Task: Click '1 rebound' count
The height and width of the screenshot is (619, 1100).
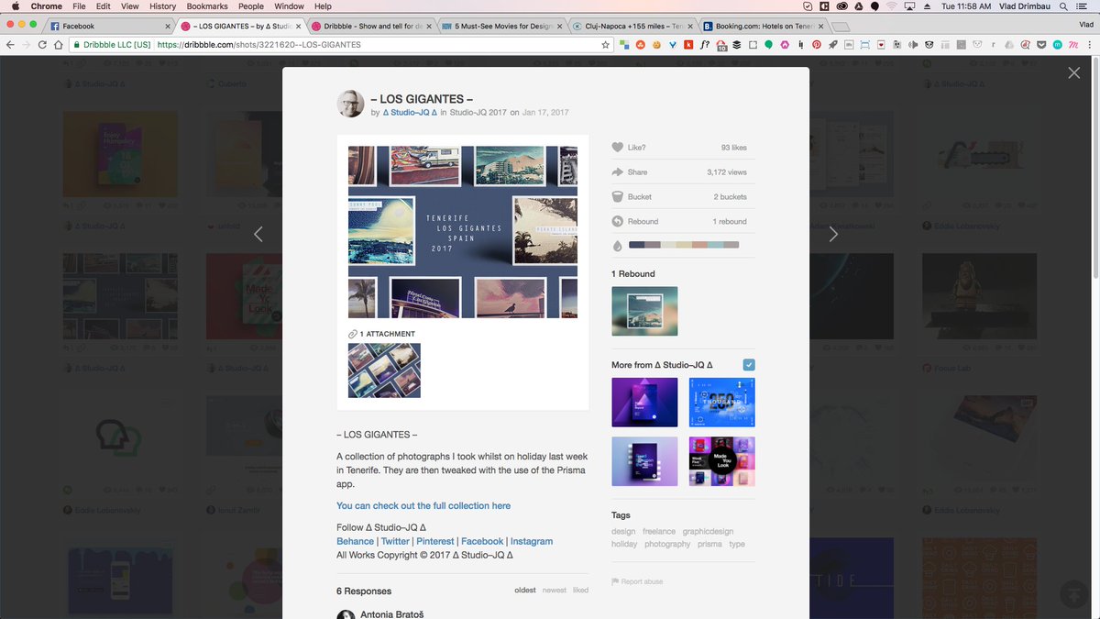Action: 730,221
